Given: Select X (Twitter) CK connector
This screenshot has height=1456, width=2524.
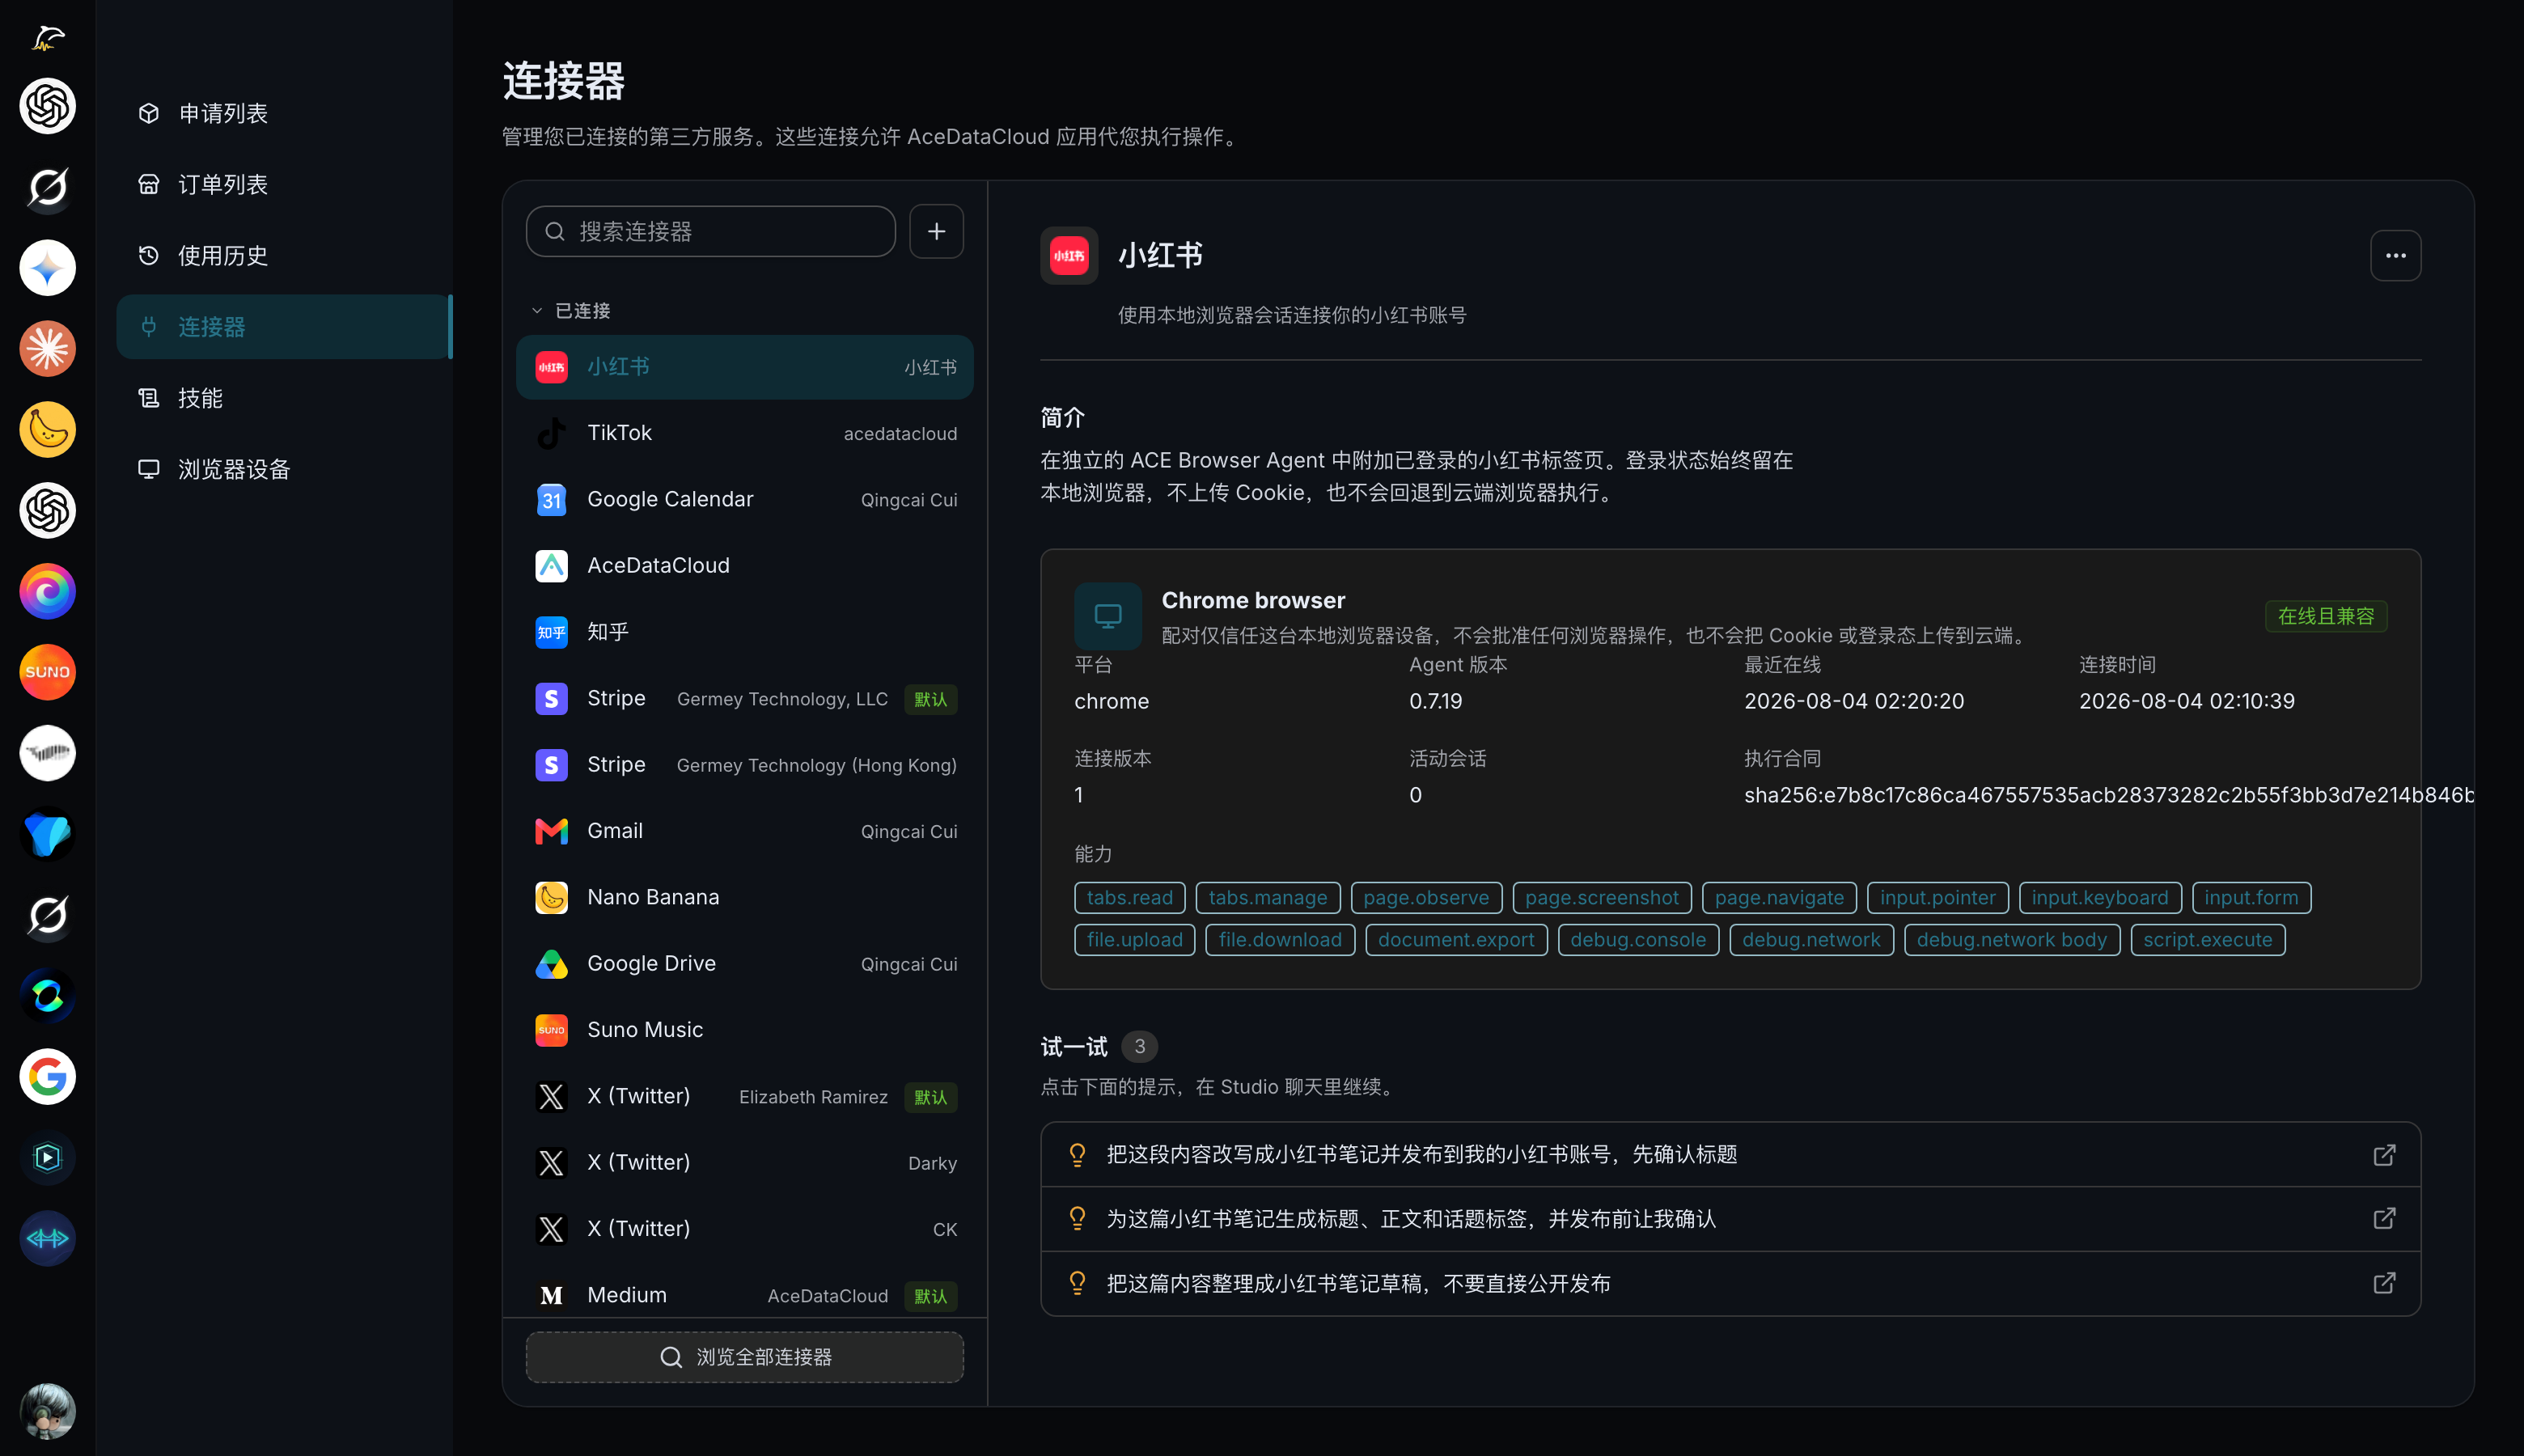Looking at the screenshot, I should click(x=745, y=1229).
